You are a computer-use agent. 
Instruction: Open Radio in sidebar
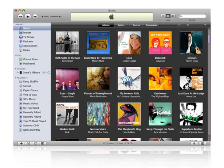tap(32, 50)
